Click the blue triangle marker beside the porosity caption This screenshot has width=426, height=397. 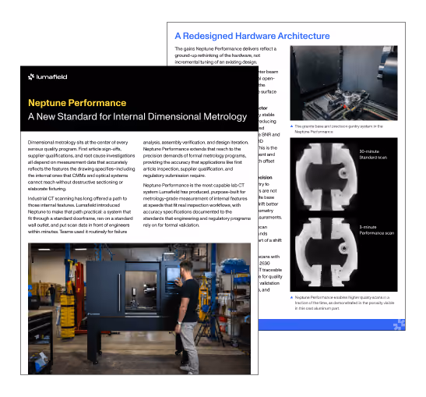pyautogui.click(x=291, y=297)
